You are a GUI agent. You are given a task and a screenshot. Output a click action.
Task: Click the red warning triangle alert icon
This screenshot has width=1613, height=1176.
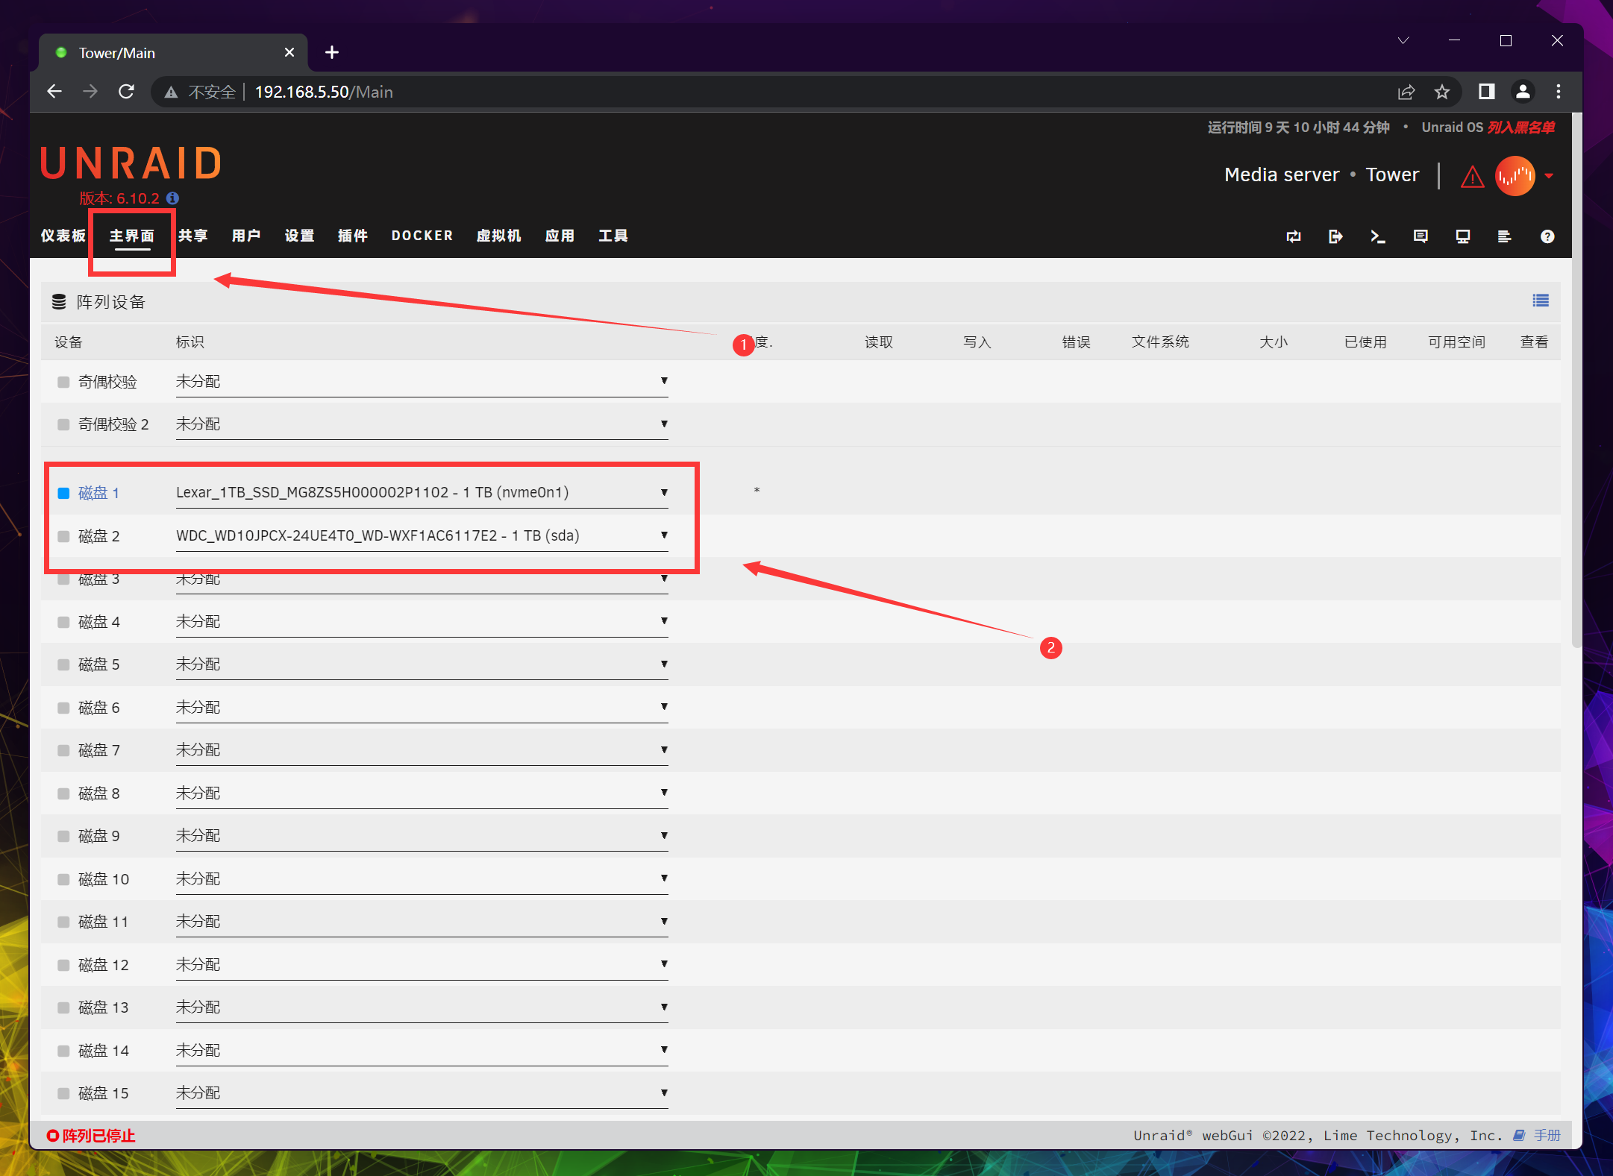click(1472, 177)
